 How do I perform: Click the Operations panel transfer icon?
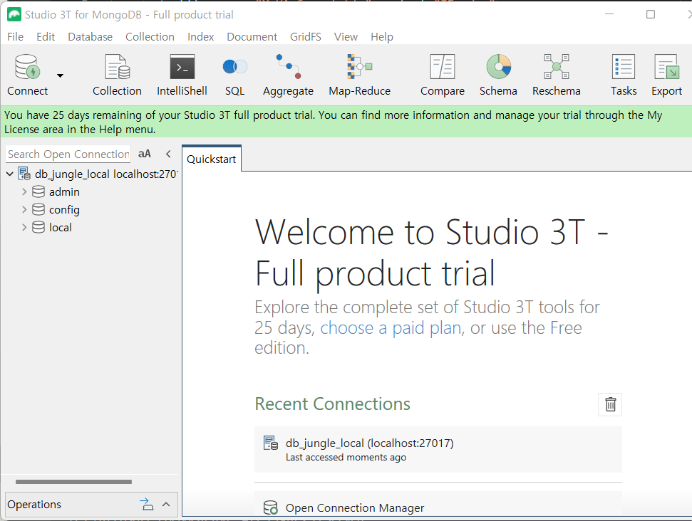147,504
